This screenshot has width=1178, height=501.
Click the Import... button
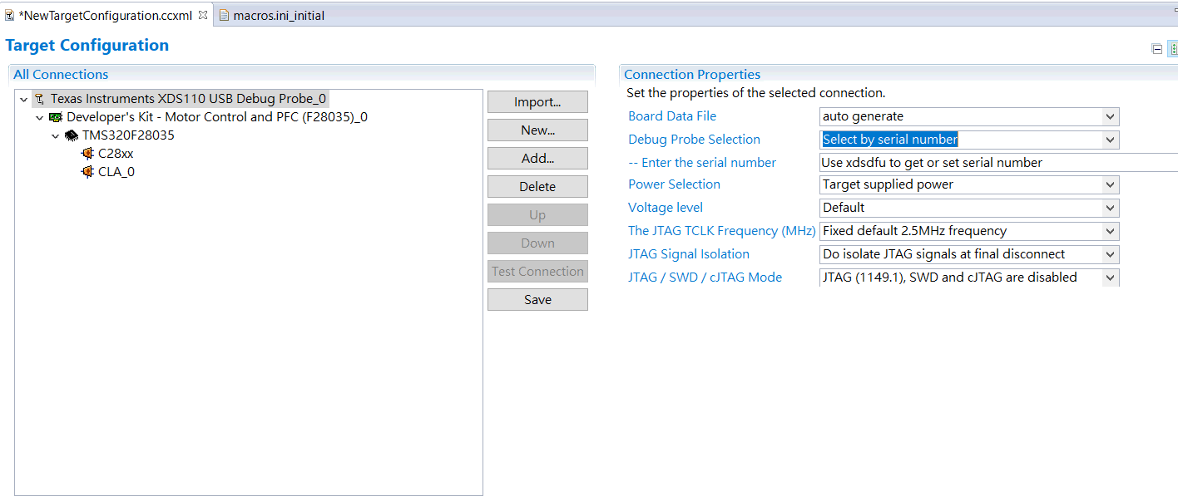coord(537,102)
